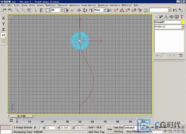Viewport: 186px width, 134px height.
Task: Click the time slider 0 / 100 handle
Action: (x=21, y=116)
